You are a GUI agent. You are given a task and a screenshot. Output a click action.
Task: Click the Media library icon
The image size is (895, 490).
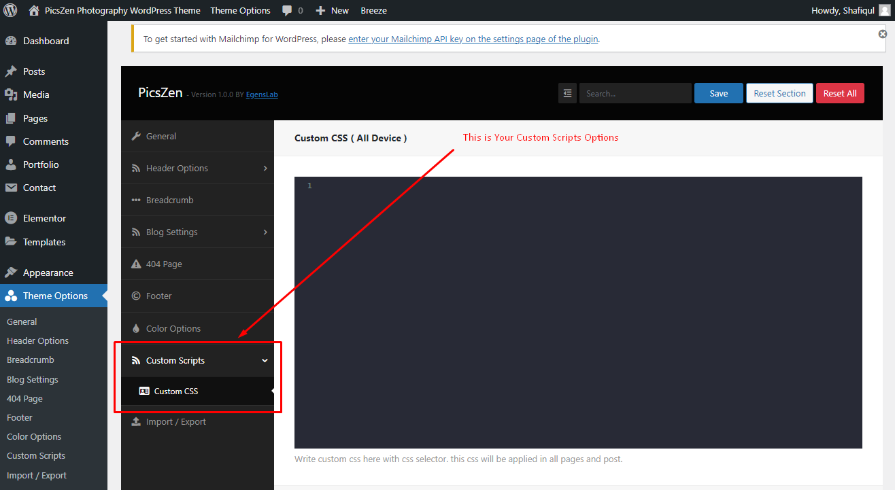(11, 94)
